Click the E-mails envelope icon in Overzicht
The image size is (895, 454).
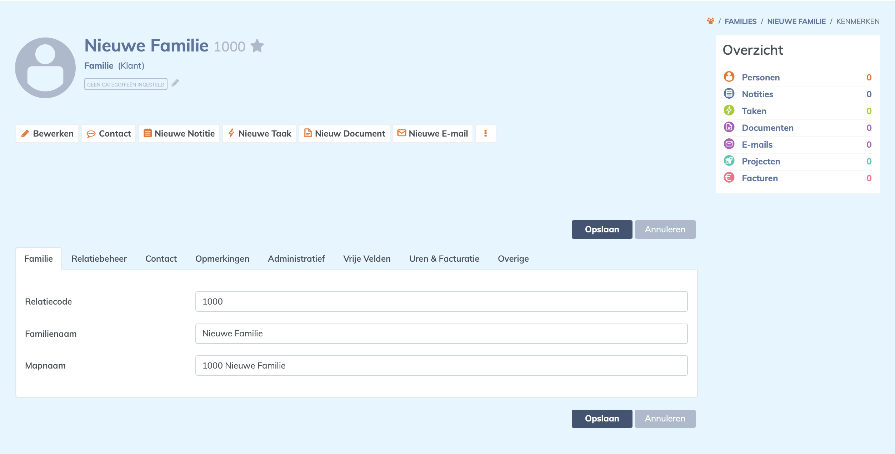click(729, 144)
